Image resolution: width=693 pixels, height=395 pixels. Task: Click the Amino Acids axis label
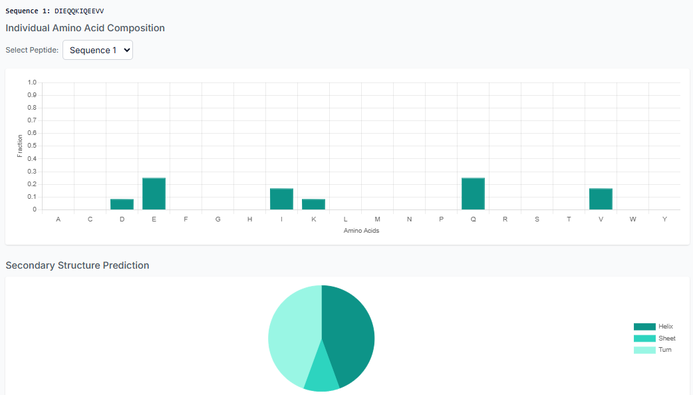(361, 230)
